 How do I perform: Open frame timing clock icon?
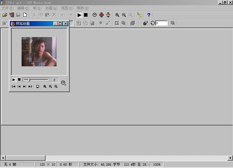click(95, 15)
